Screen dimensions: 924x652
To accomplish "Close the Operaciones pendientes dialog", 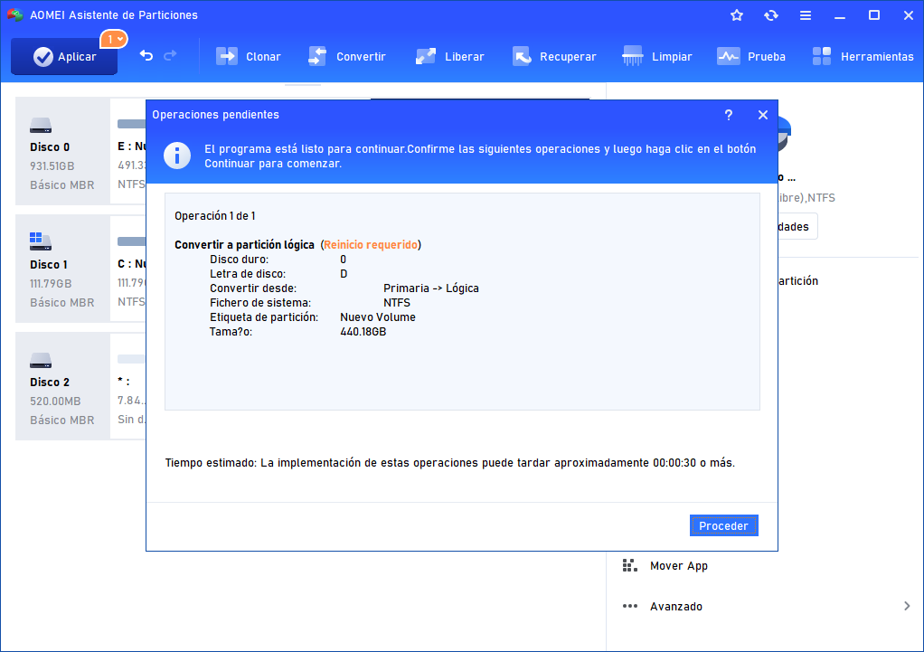I will click(763, 115).
